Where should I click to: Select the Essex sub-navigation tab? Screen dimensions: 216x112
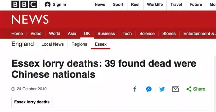pyautogui.click(x=101, y=44)
